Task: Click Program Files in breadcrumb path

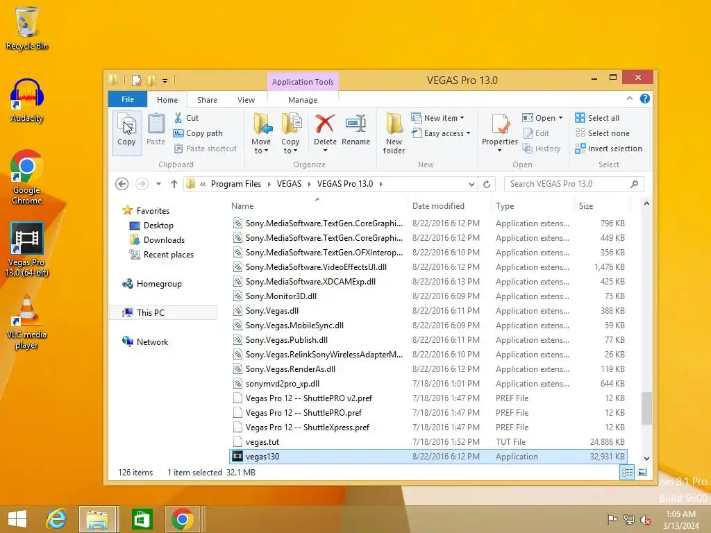Action: [x=236, y=184]
